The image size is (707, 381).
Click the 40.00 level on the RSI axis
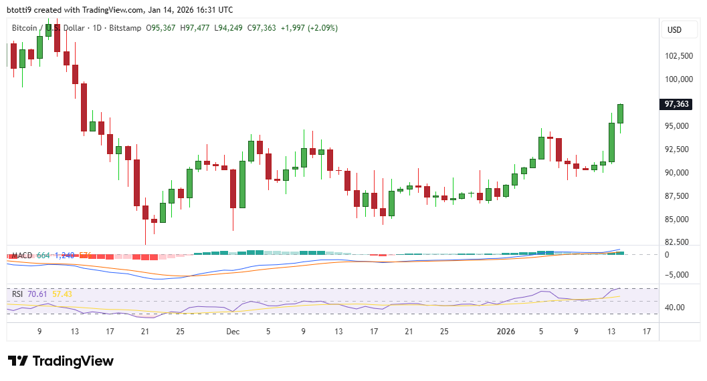(674, 308)
